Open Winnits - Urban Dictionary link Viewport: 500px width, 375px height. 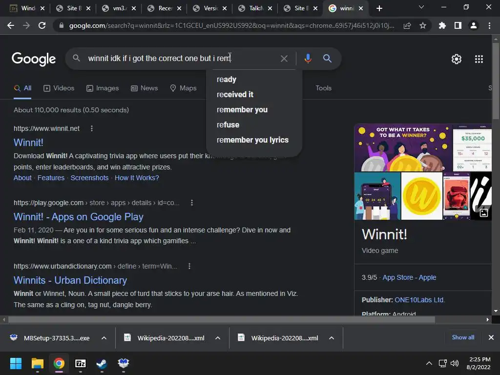[70, 280]
